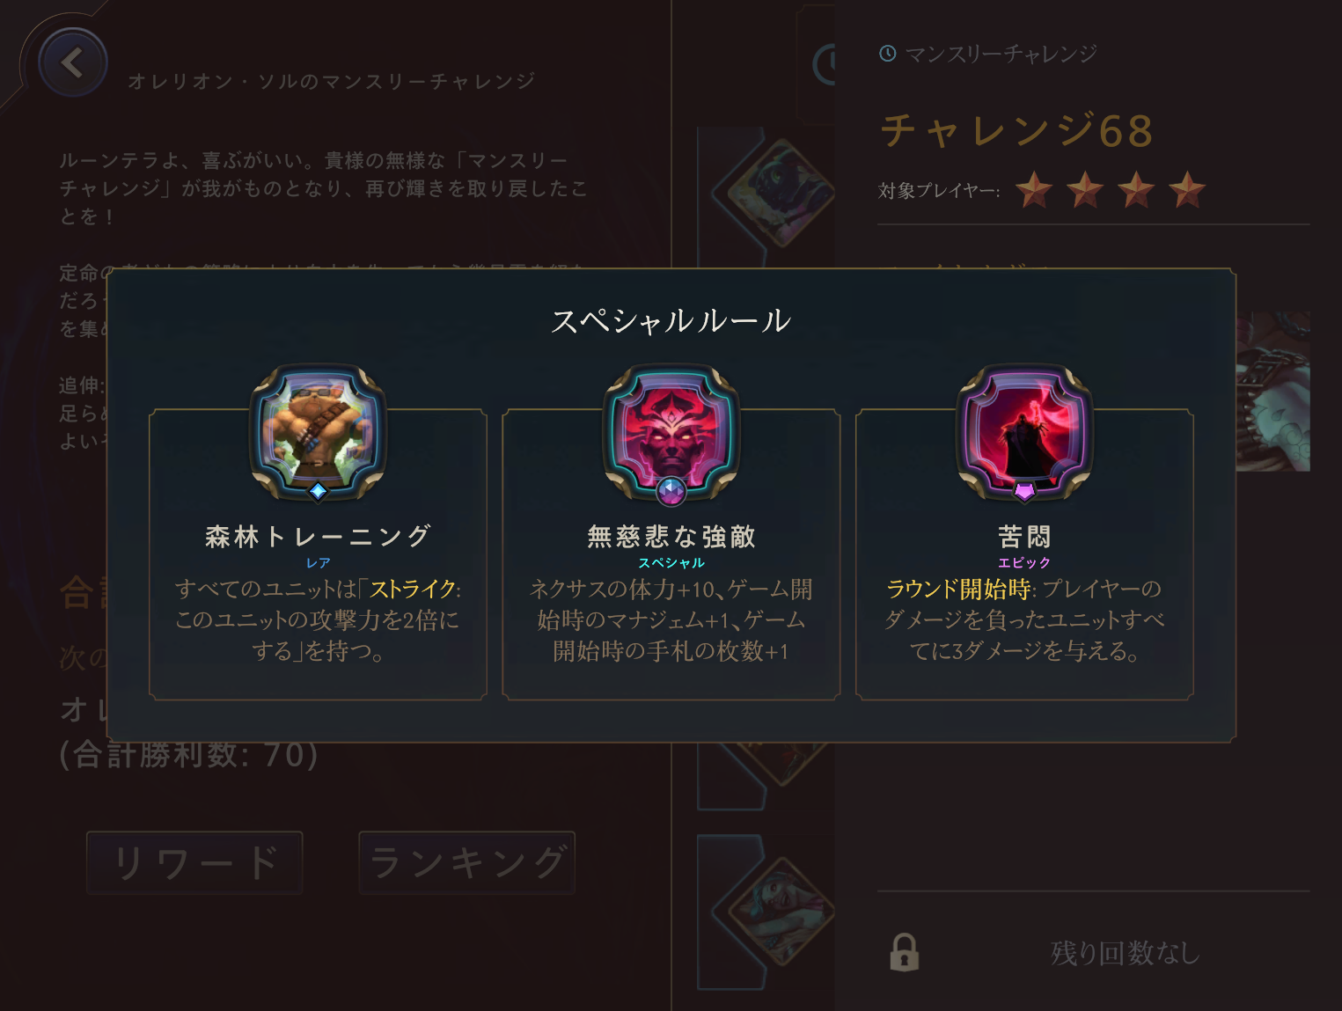Click the 無慈悲な強敵 rule card description

[x=671, y=619]
